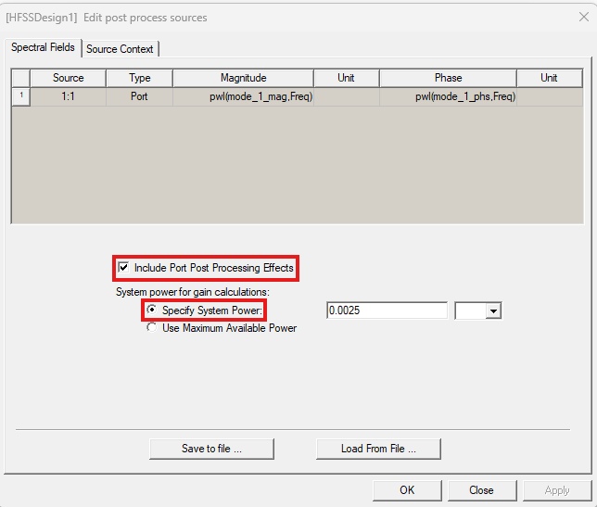Click the Phase column header
597x507 pixels.
click(x=448, y=78)
